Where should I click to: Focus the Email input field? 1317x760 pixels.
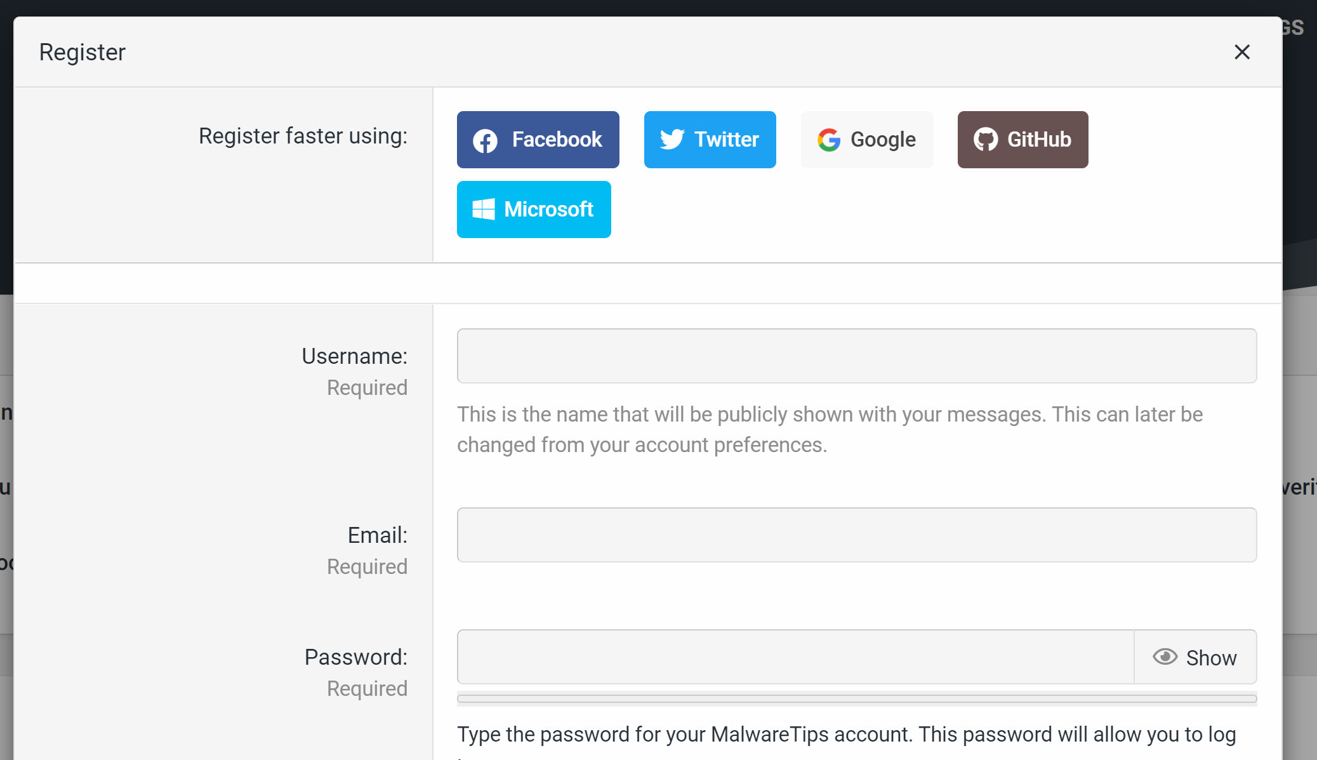coord(856,535)
